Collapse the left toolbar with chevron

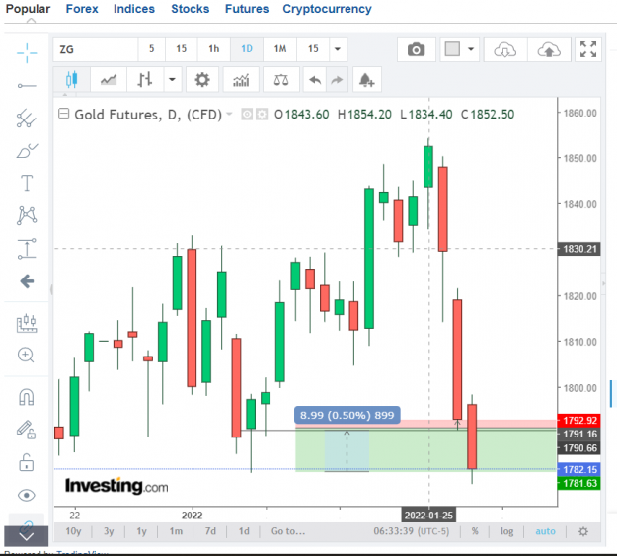point(27,536)
